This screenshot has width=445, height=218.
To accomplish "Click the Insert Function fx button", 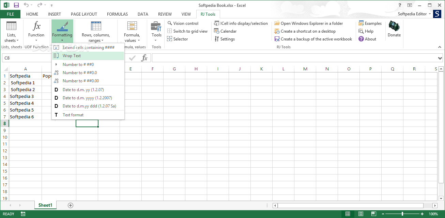I will [x=144, y=58].
